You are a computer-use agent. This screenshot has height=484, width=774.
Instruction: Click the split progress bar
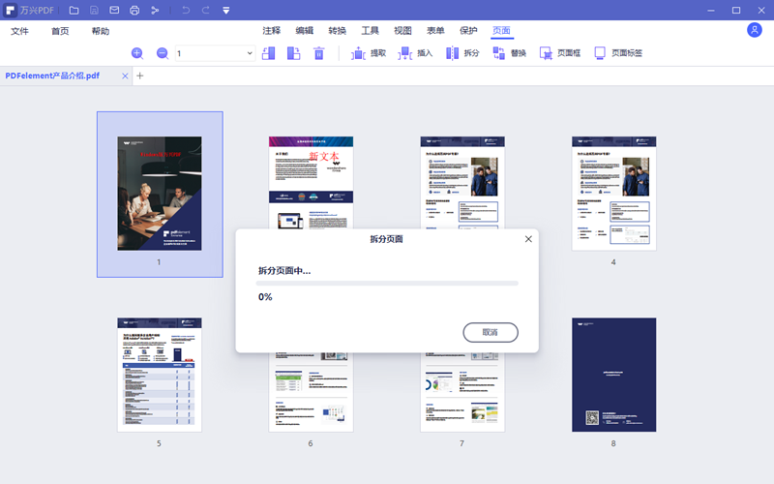point(387,284)
